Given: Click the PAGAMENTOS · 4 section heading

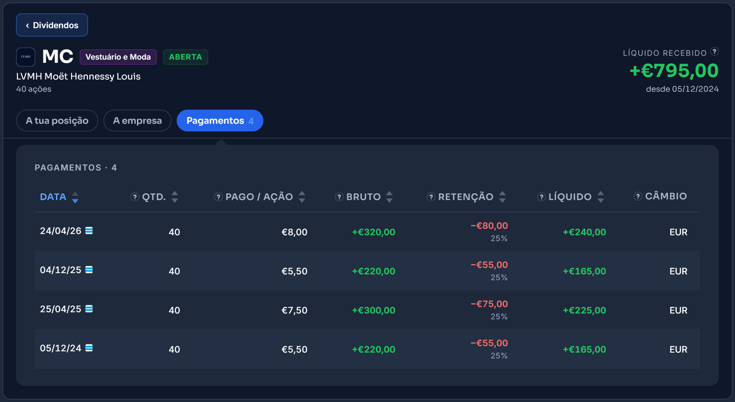Looking at the screenshot, I should 76,168.
